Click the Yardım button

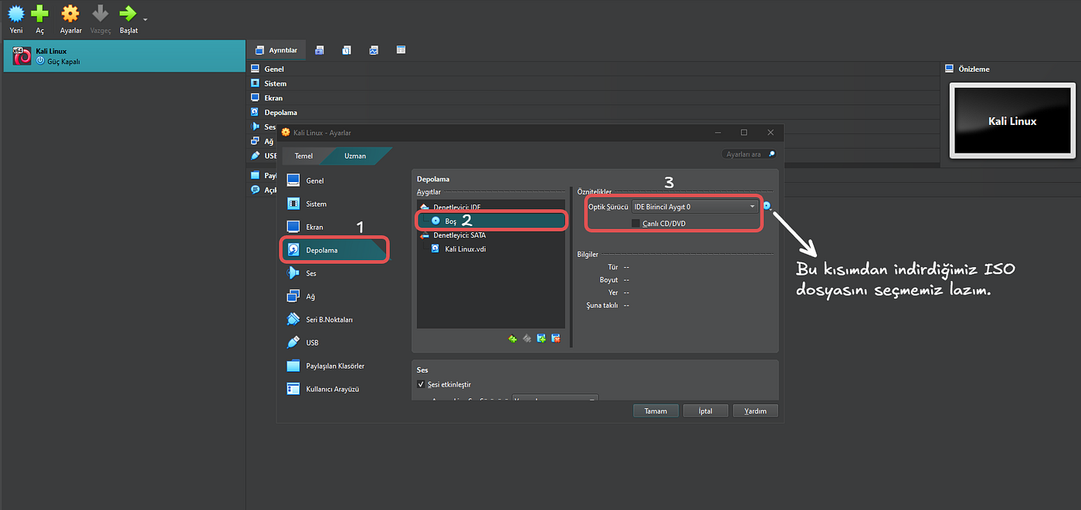(755, 410)
